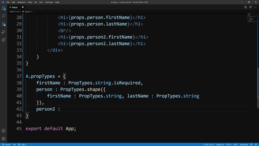The height and width of the screenshot is (146, 259).
Task: Click the VS Code logo icon
Action: [3, 2]
